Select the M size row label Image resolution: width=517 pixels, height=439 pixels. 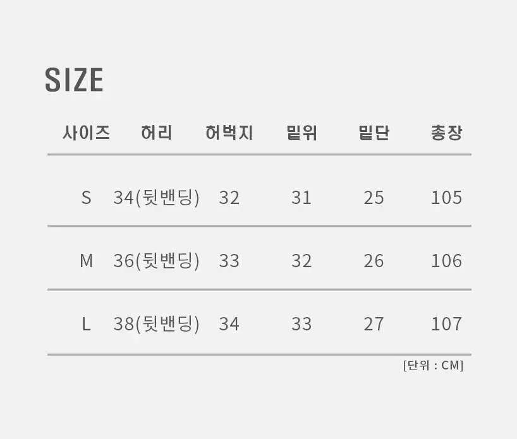click(87, 261)
